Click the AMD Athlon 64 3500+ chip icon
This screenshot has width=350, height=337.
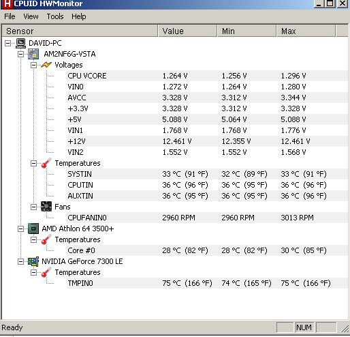click(33, 229)
